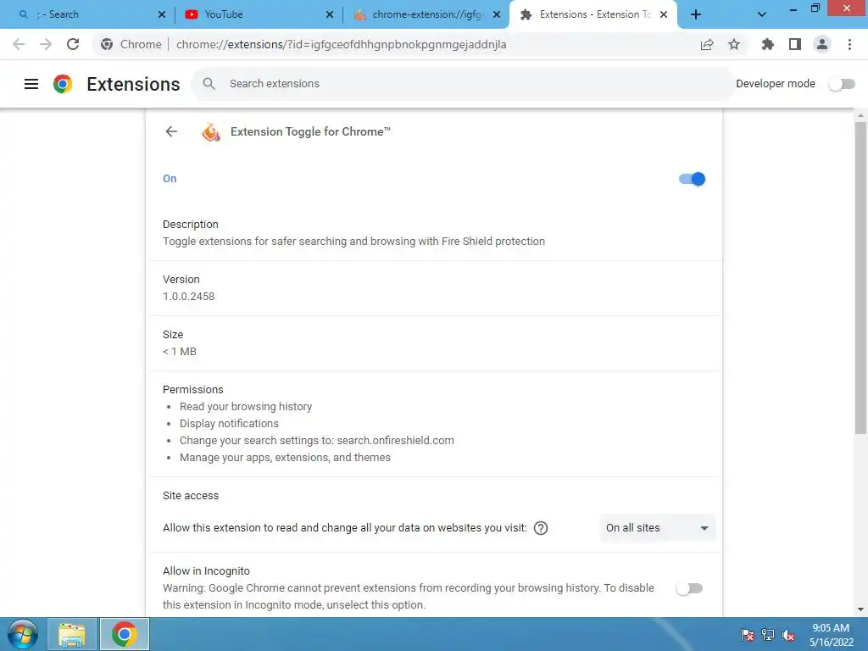
Task: Open the Windows Start menu
Action: click(x=22, y=634)
